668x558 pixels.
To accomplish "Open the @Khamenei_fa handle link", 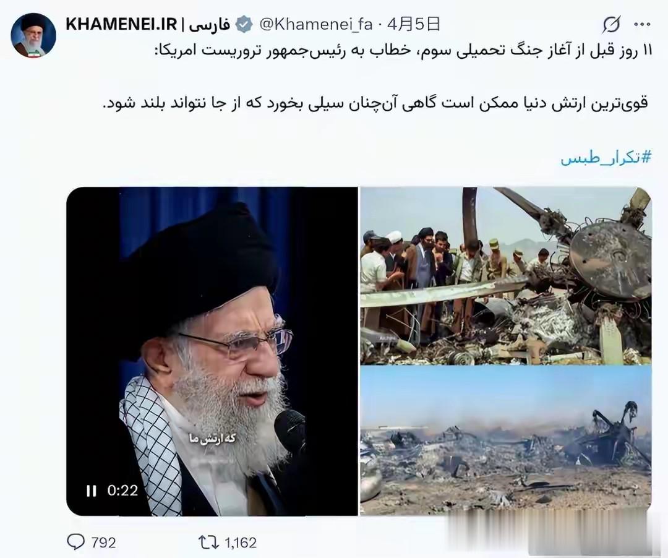I will pyautogui.click(x=315, y=24).
